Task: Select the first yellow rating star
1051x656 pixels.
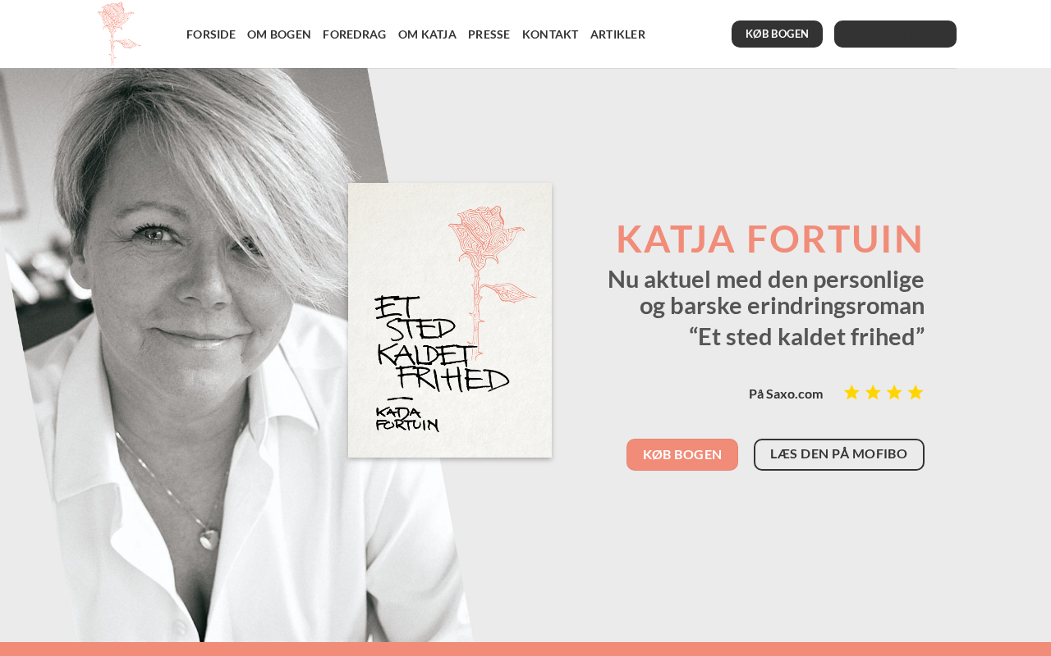Action: (x=851, y=393)
